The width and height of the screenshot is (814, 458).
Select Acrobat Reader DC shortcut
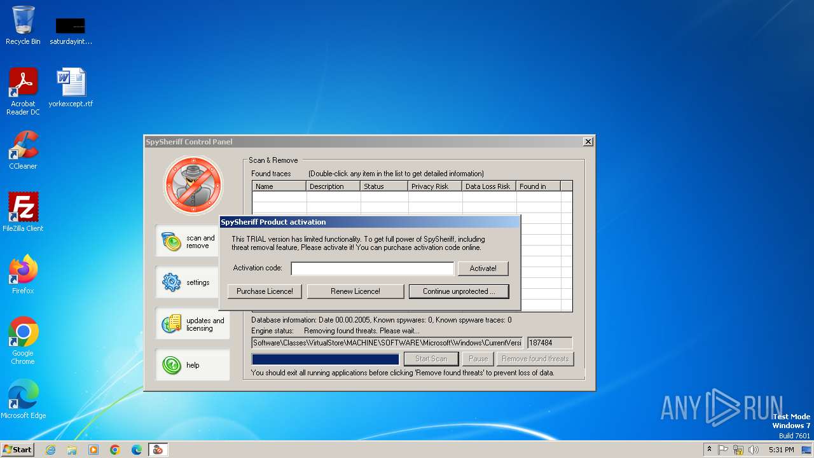tap(23, 92)
